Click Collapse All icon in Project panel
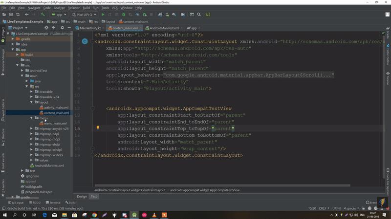 53,28
